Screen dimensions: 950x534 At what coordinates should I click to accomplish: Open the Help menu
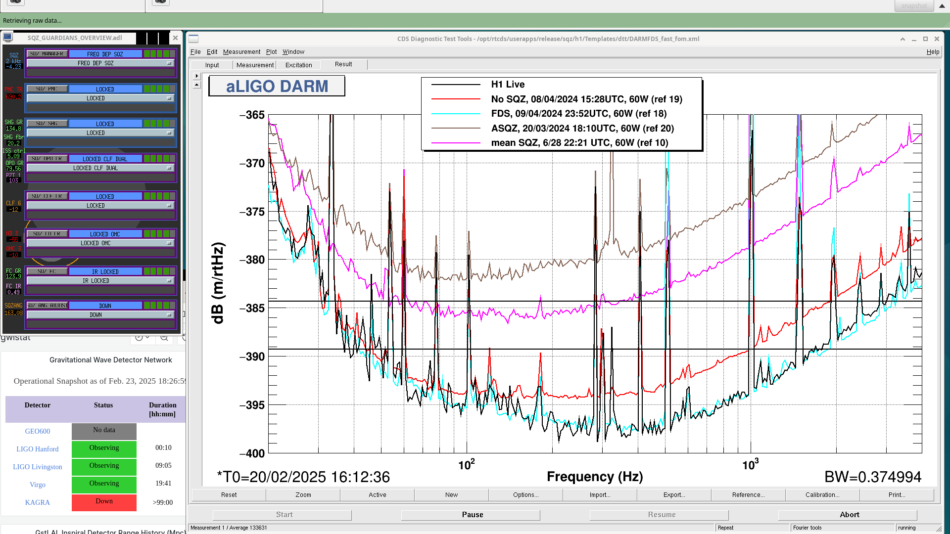pyautogui.click(x=933, y=52)
